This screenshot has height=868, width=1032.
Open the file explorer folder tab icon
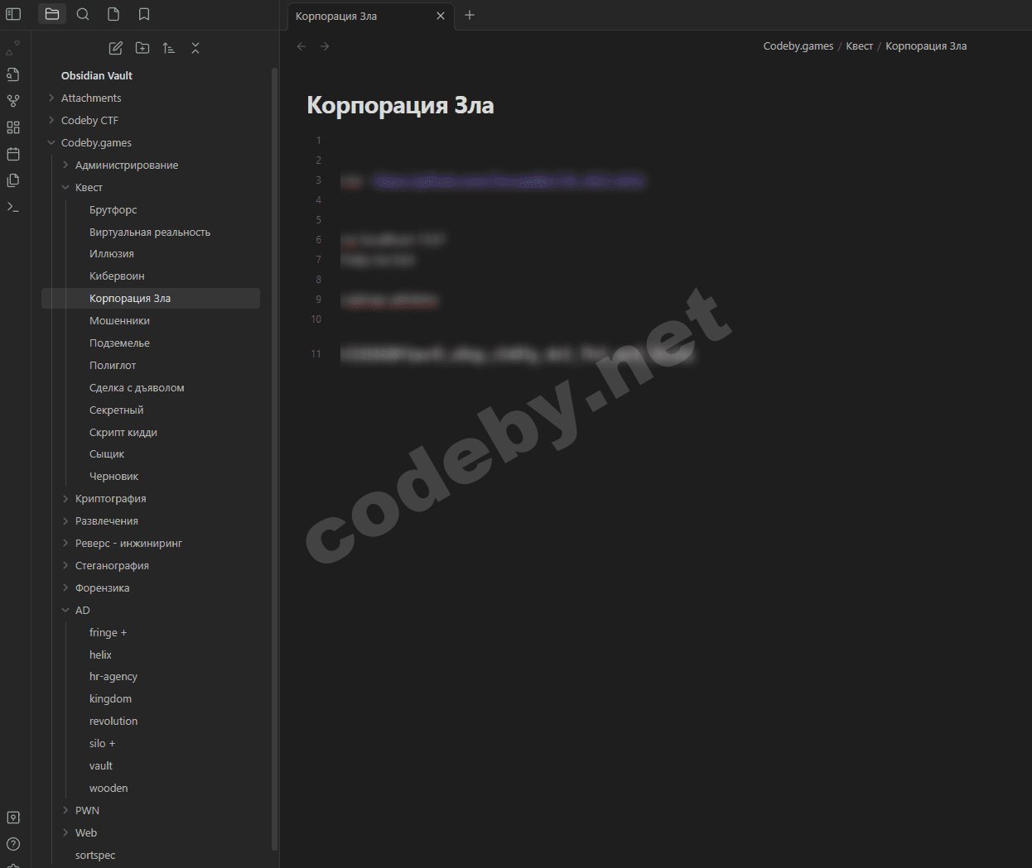tap(52, 14)
